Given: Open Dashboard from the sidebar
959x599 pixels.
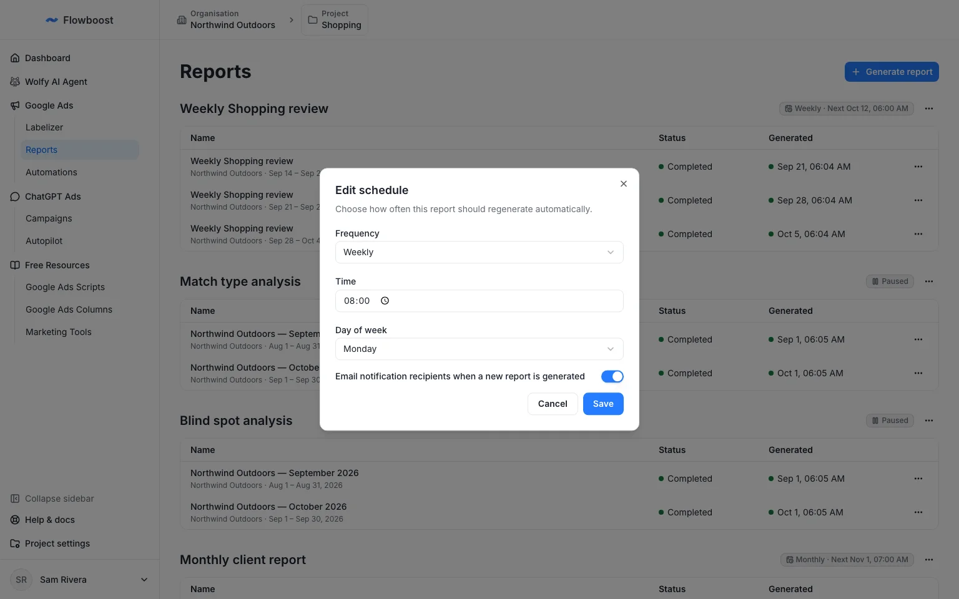Looking at the screenshot, I should click(x=47, y=58).
